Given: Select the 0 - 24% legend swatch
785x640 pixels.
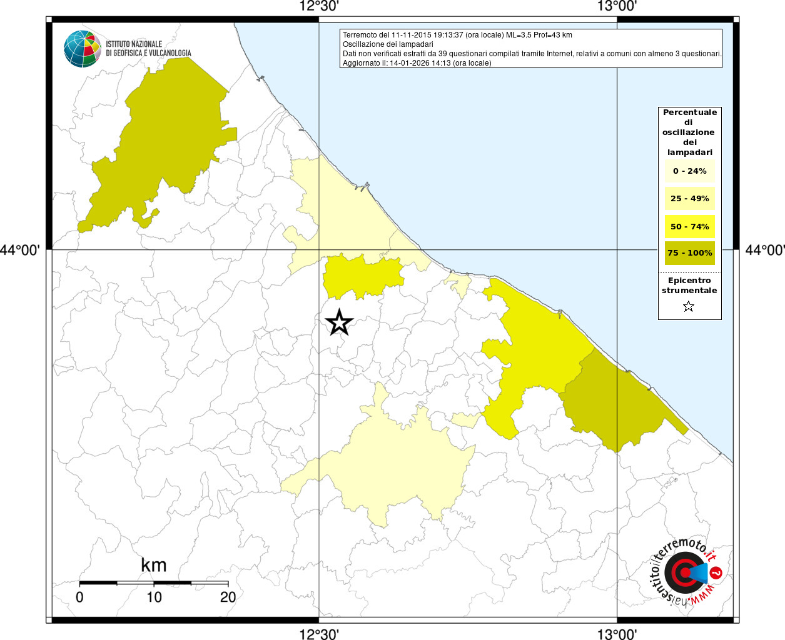Looking at the screenshot, I should pos(689,171).
